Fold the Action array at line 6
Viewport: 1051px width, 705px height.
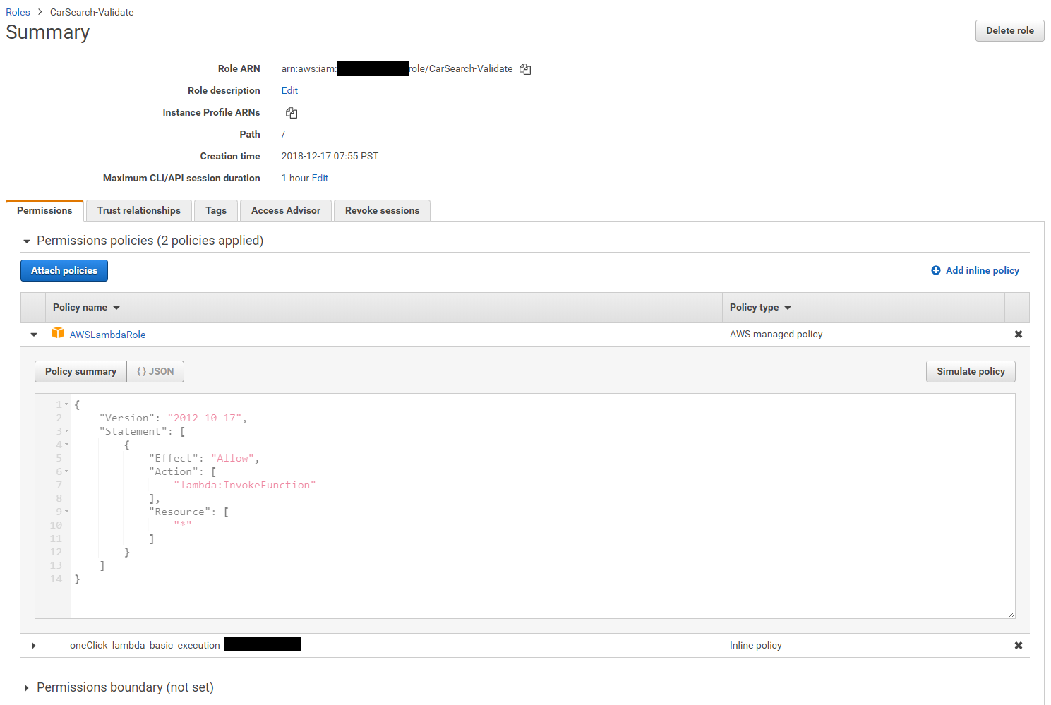(67, 471)
